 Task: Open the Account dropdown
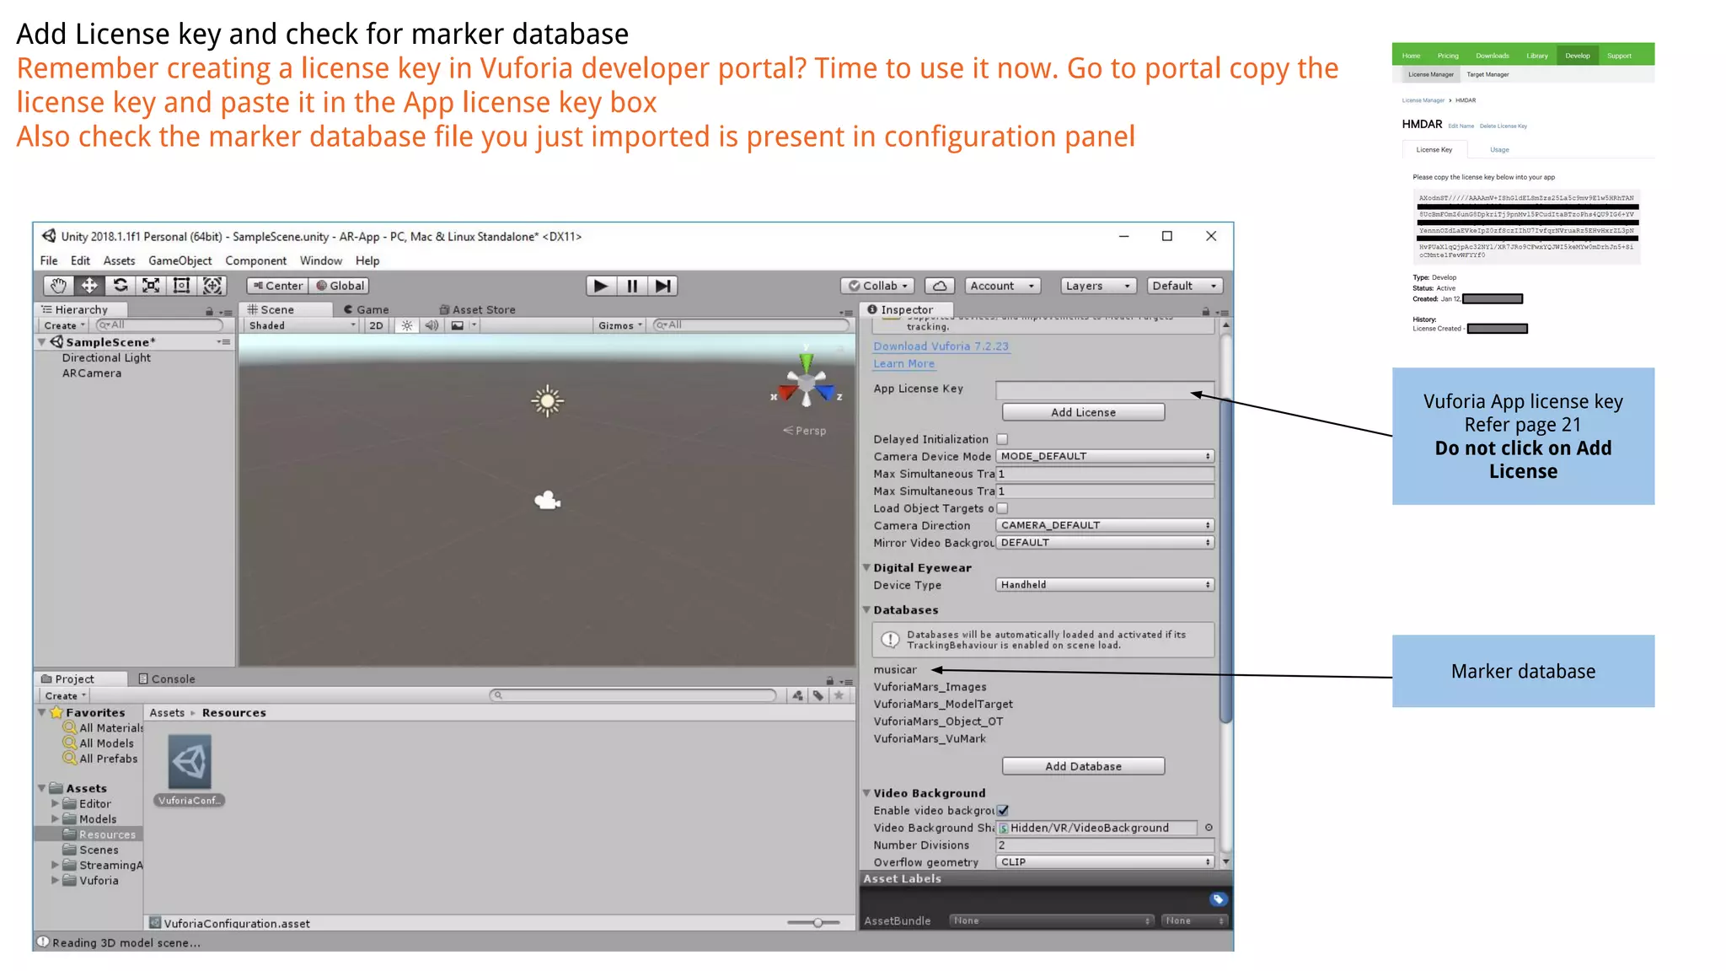(x=1002, y=286)
